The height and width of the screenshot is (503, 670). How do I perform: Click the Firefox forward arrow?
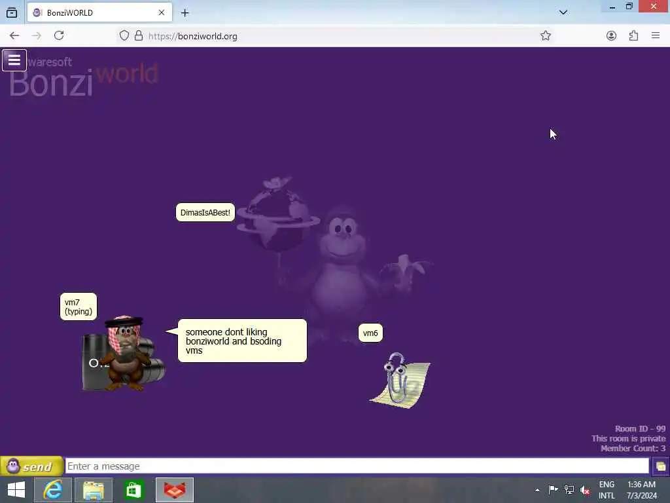coord(37,35)
